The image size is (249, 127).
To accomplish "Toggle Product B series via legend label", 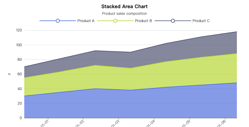I will (143, 21).
